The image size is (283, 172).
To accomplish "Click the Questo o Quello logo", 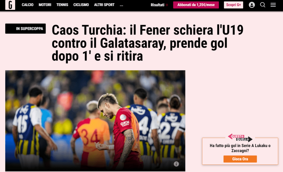I will click(x=240, y=138).
